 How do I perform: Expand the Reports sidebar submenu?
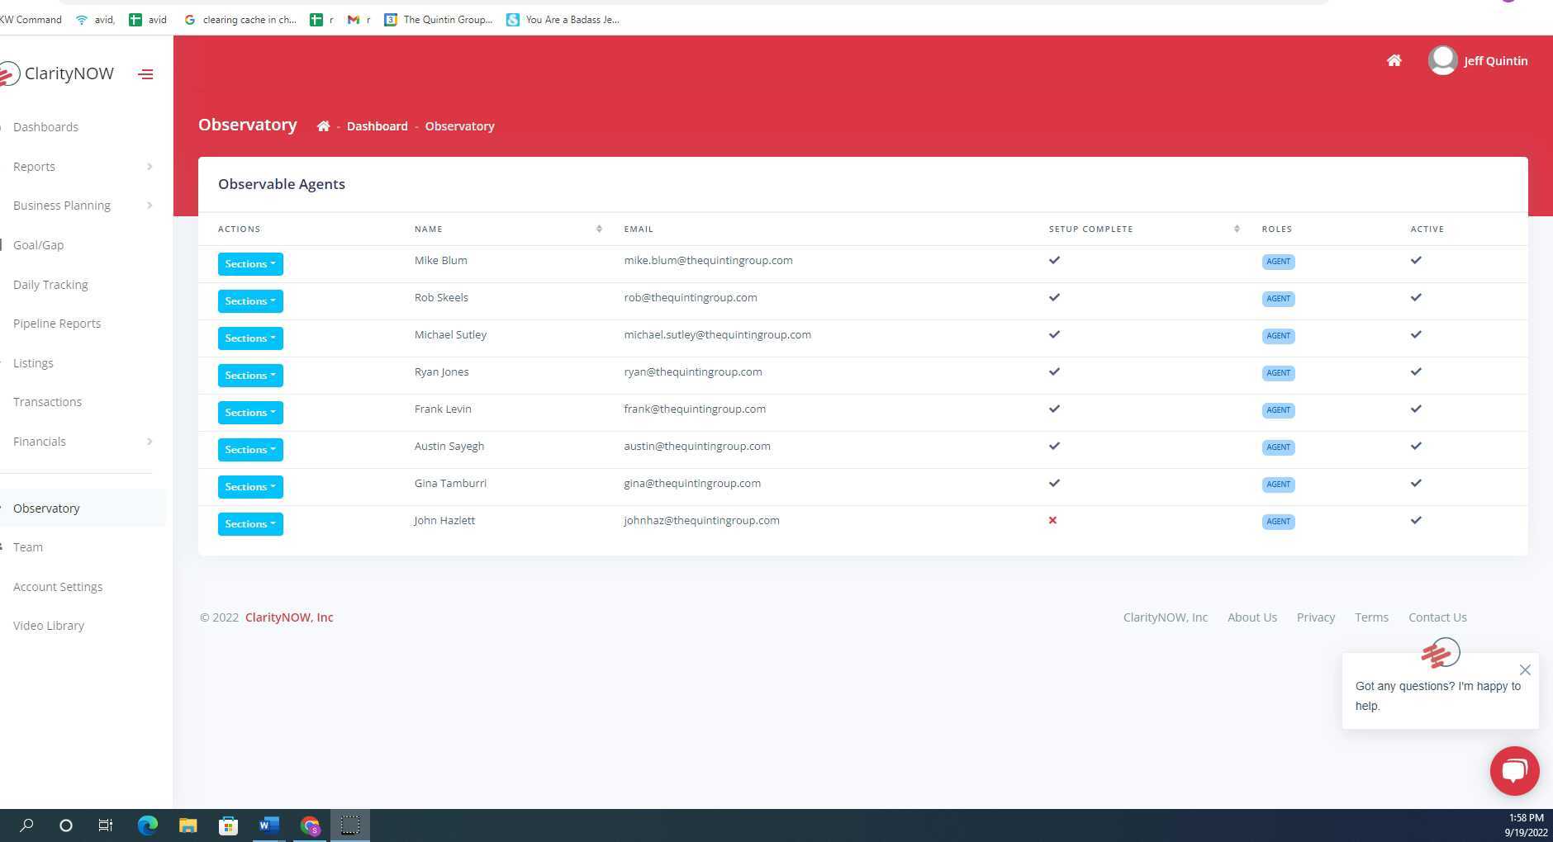point(83,167)
